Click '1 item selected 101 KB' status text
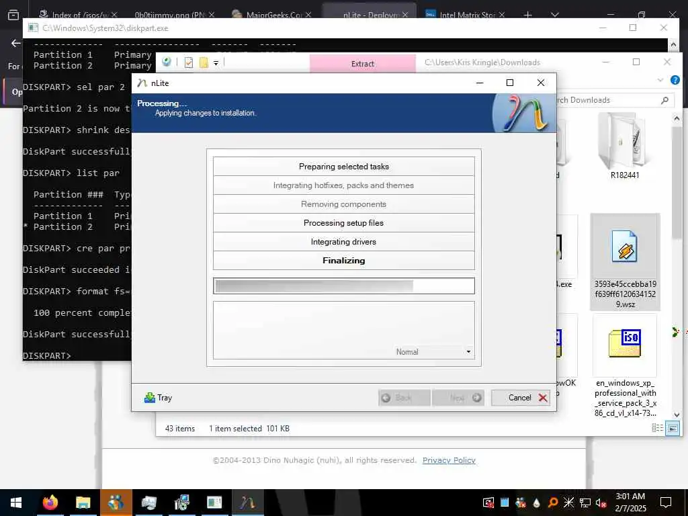This screenshot has height=516, width=688. pos(249,429)
